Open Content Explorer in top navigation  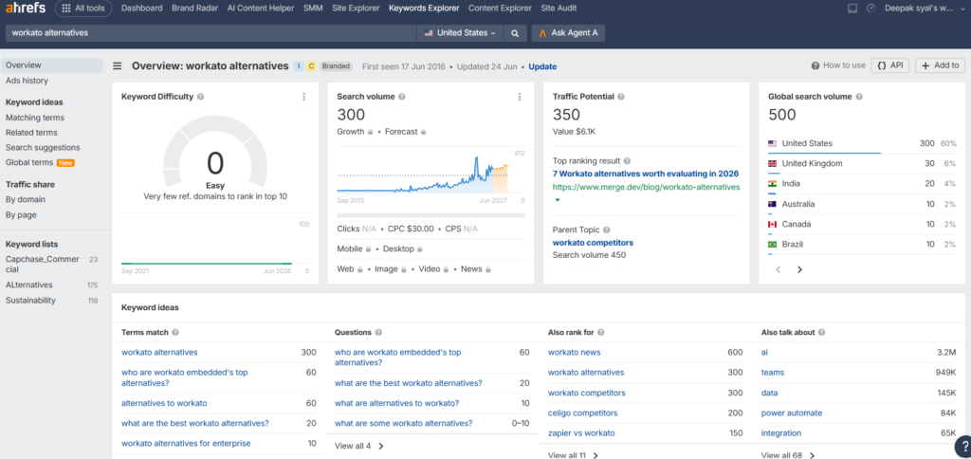point(500,8)
